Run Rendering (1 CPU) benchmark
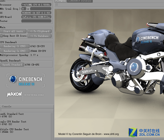This screenshot has height=140, width=164. 15,46
